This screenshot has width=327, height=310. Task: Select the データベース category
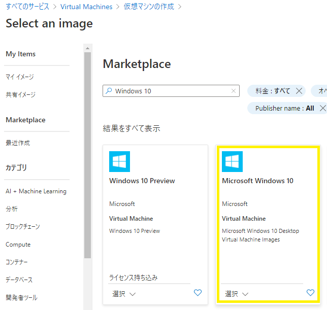[19, 280]
